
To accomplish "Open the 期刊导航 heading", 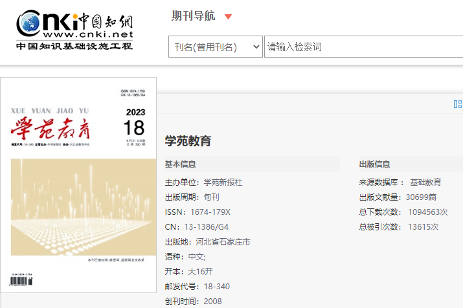I will [x=193, y=16].
